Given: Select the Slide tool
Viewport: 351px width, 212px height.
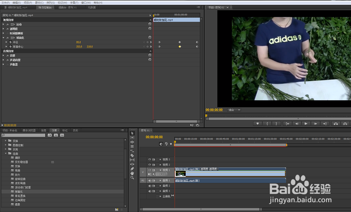Looking at the screenshot, I should coord(132,164).
